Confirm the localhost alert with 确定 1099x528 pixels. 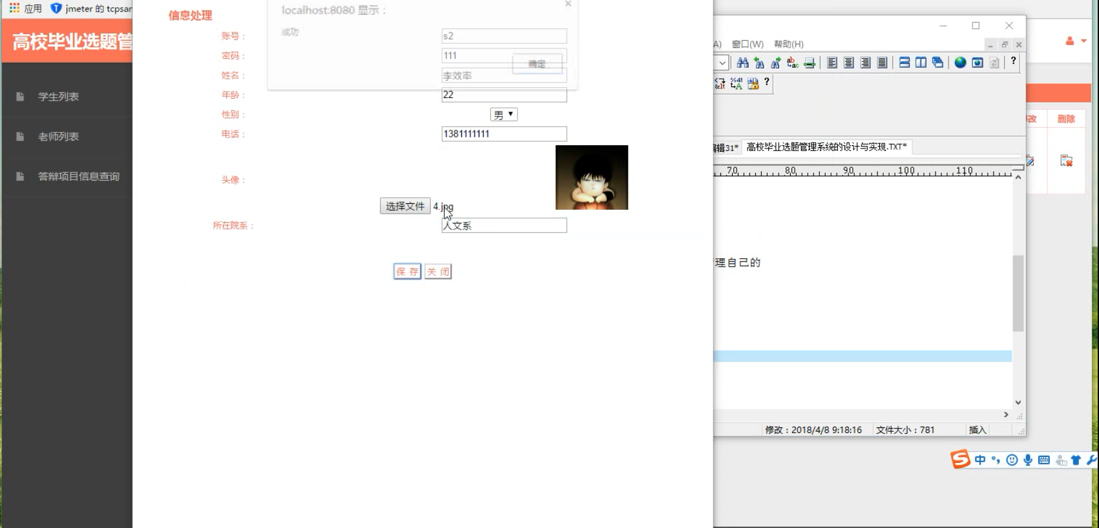(x=537, y=64)
